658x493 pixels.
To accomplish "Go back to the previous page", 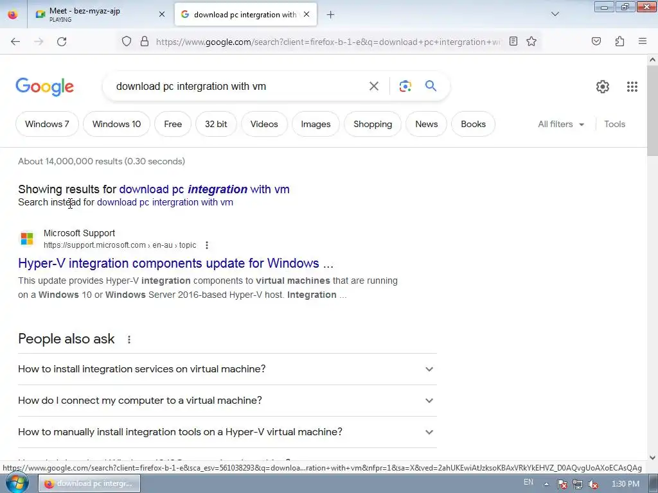I will coord(15,42).
